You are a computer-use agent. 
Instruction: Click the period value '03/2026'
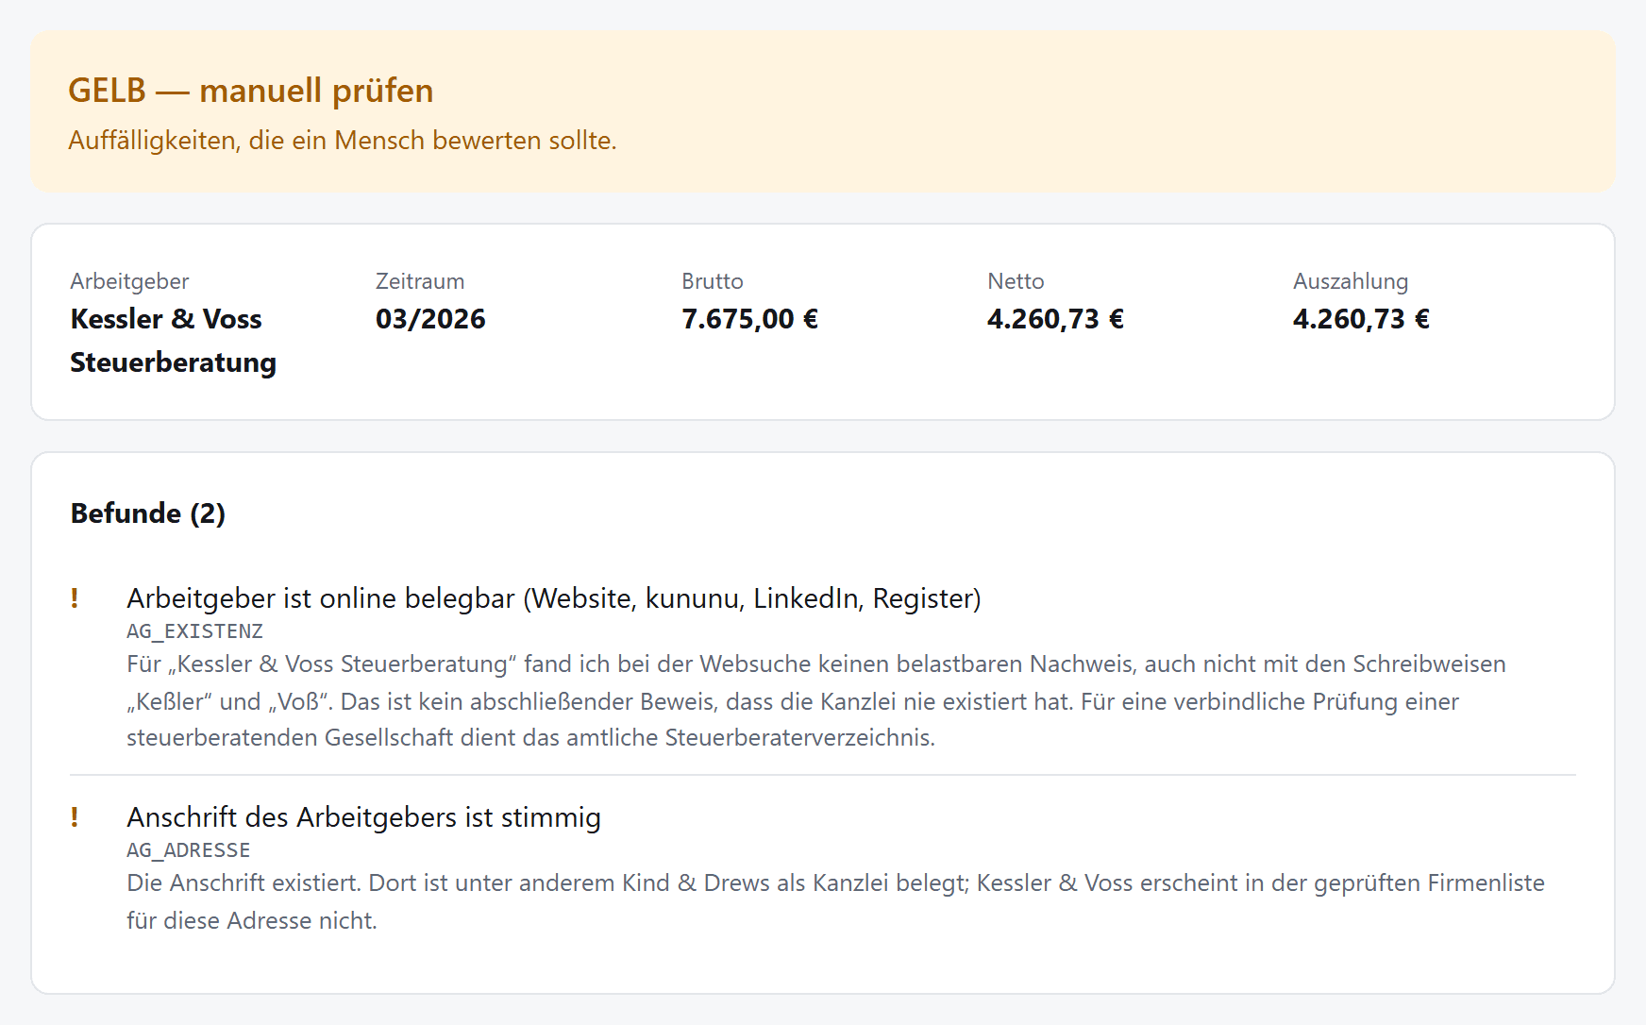430,319
